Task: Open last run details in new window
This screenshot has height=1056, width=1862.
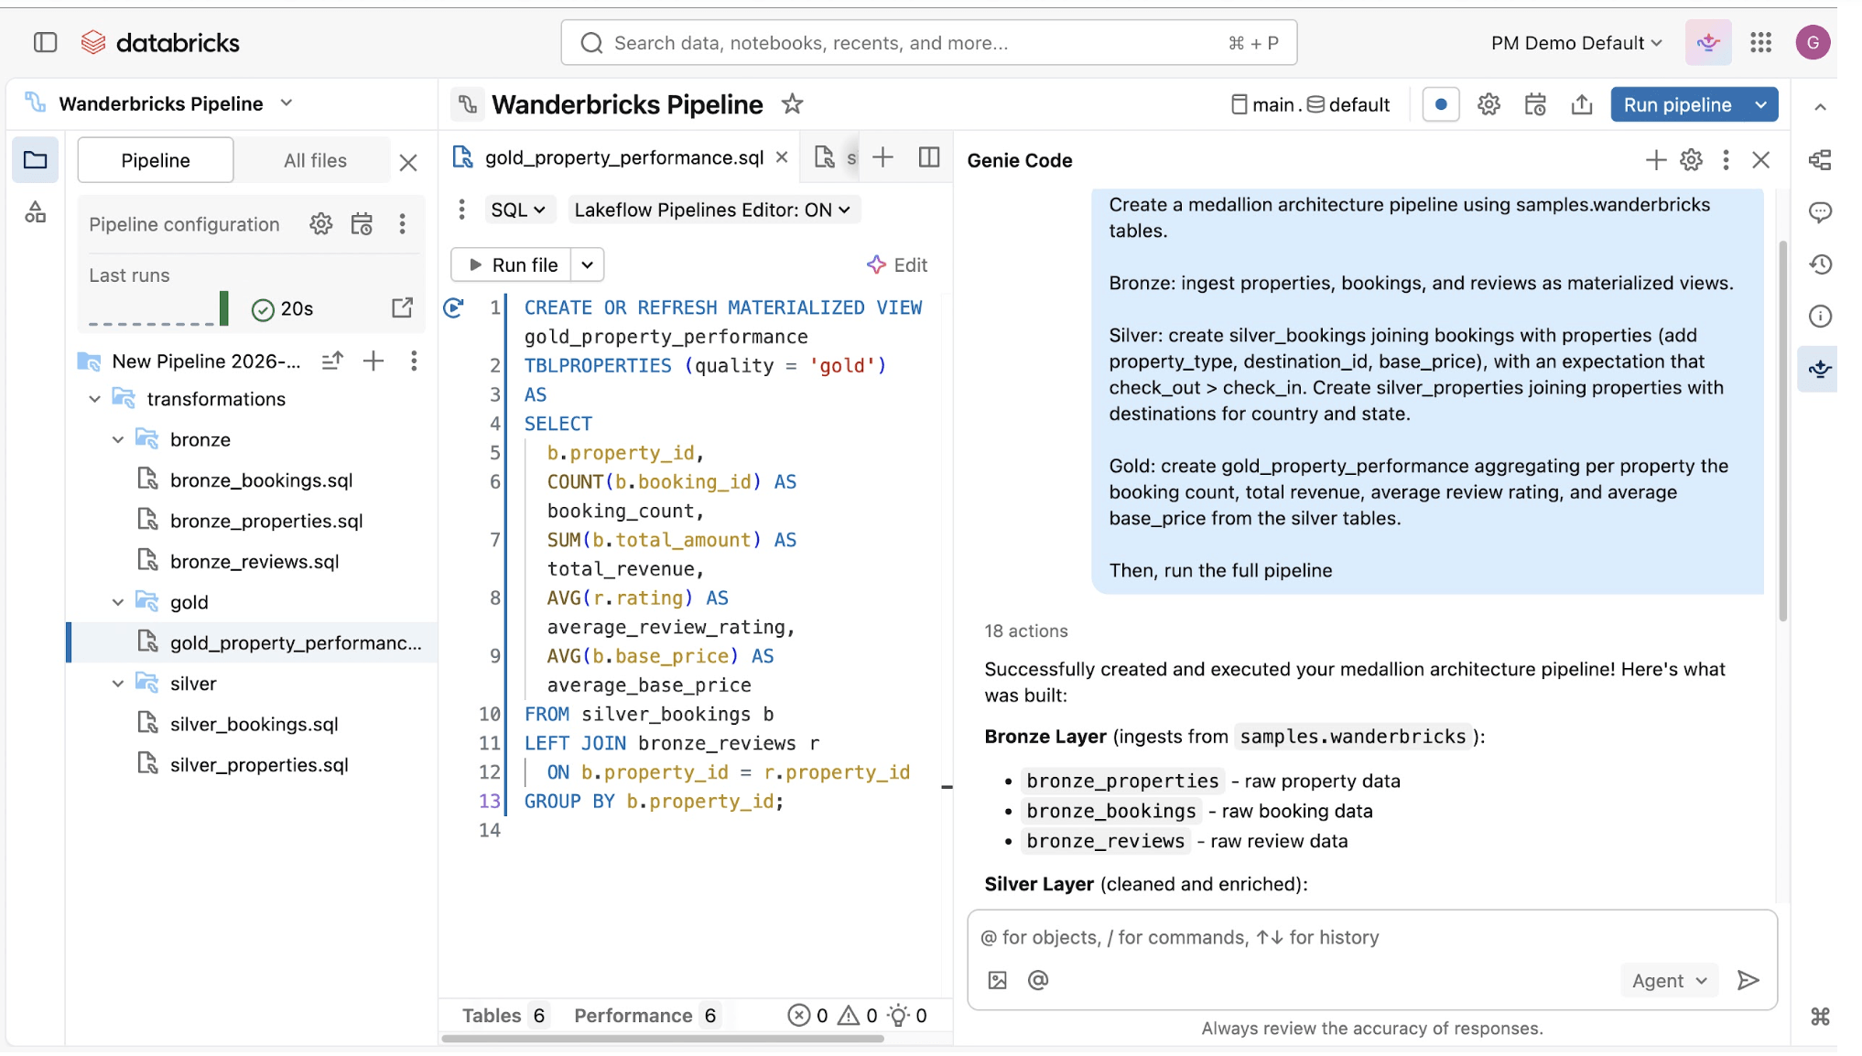Action: [402, 307]
